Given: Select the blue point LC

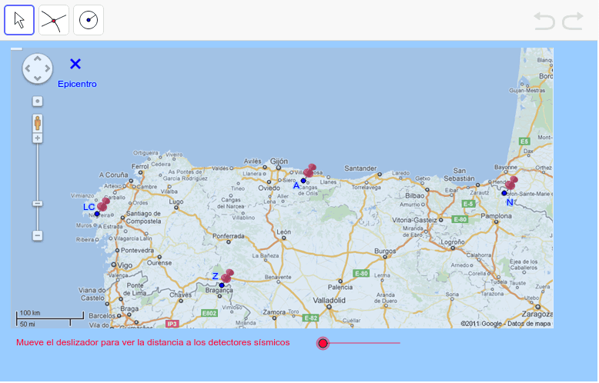Looking at the screenshot, I should (97, 214).
